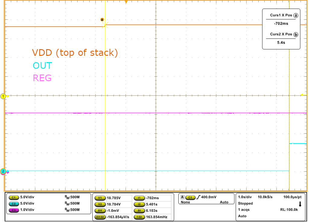Click the C1 channel badge
Image resolution: width=309 pixels, height=222 pixels.
click(x=14, y=197)
